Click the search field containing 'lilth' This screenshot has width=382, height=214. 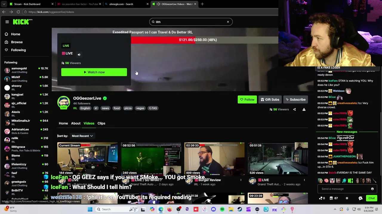(191, 22)
